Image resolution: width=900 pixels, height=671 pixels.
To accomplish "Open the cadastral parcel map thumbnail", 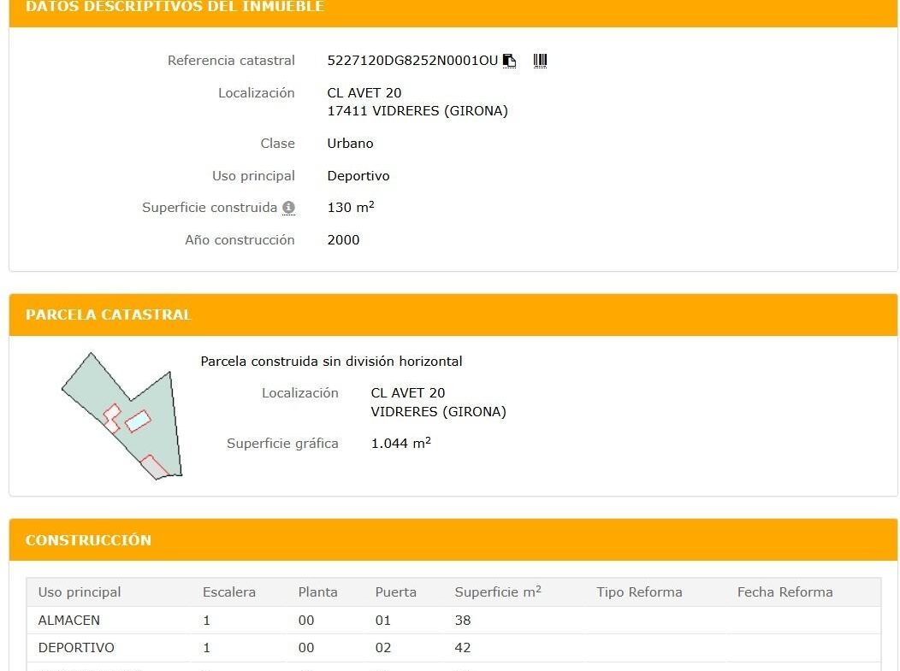I will (x=121, y=415).
